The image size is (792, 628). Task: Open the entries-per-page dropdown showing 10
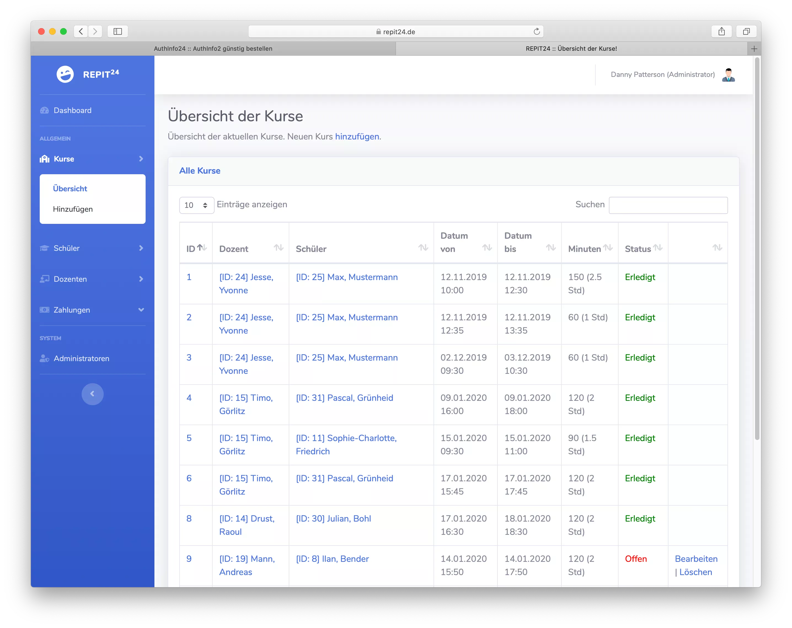tap(197, 205)
